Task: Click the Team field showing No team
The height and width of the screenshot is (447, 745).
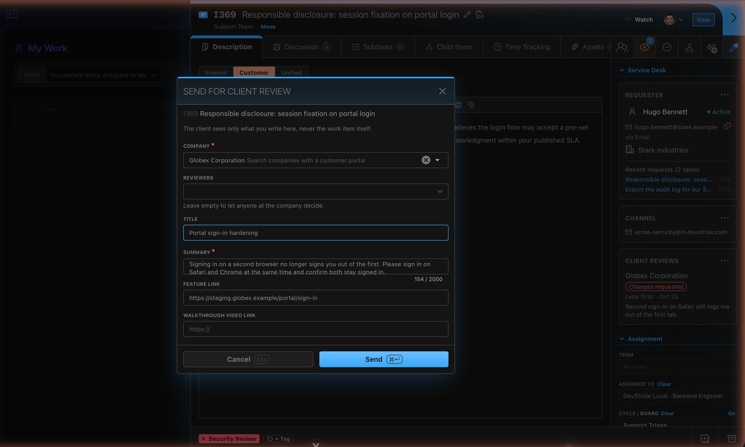Action: coord(678,367)
